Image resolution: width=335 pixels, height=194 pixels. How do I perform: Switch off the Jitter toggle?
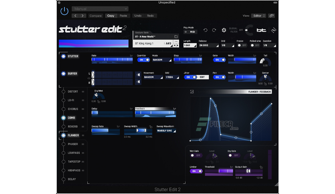(x=190, y=77)
